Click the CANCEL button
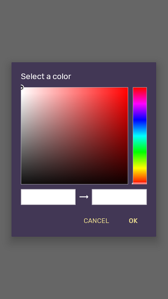Screen dimensions: 168x299 [x=96, y=221]
